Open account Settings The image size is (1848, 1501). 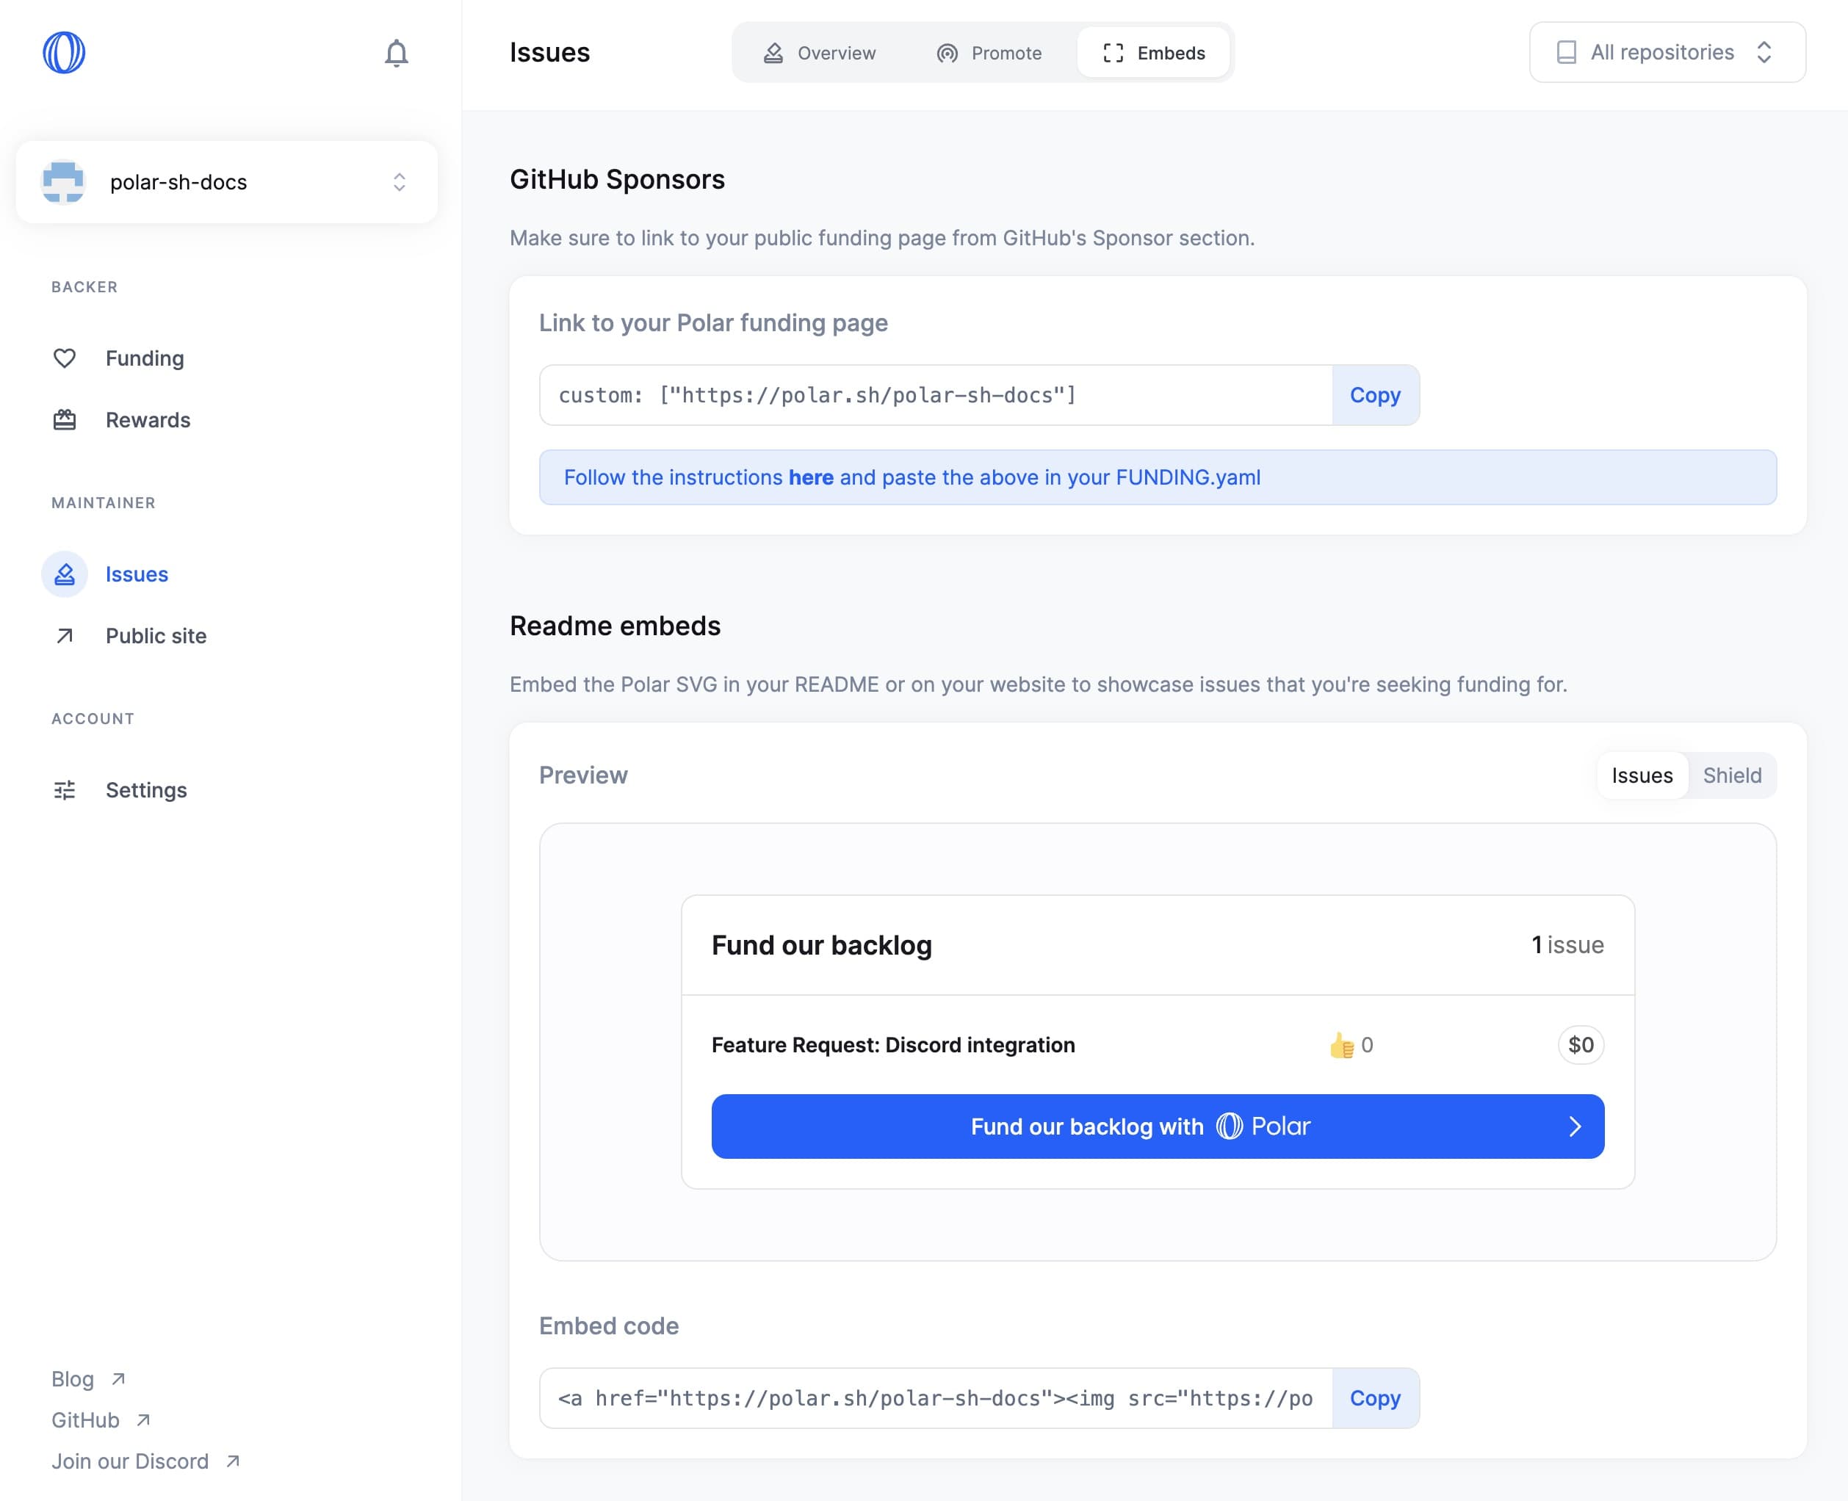coord(146,790)
